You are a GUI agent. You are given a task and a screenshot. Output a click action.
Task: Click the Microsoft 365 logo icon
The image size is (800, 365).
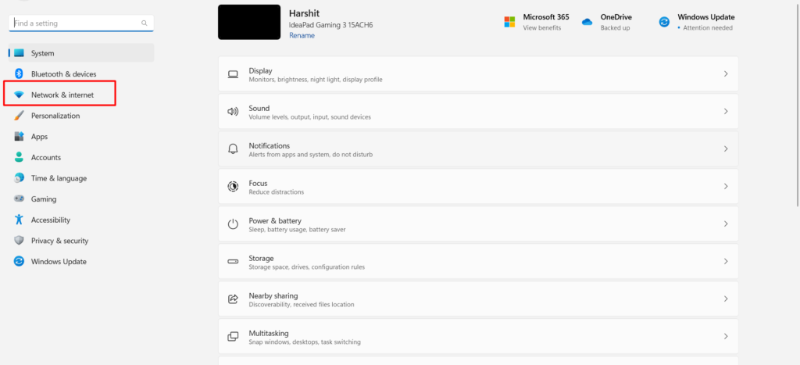click(509, 22)
